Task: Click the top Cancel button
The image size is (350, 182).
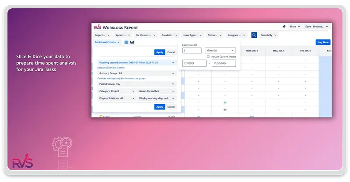Action: (171, 52)
